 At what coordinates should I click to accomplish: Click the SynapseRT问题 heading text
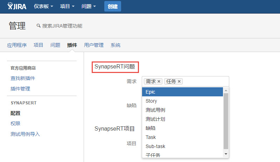(115, 66)
